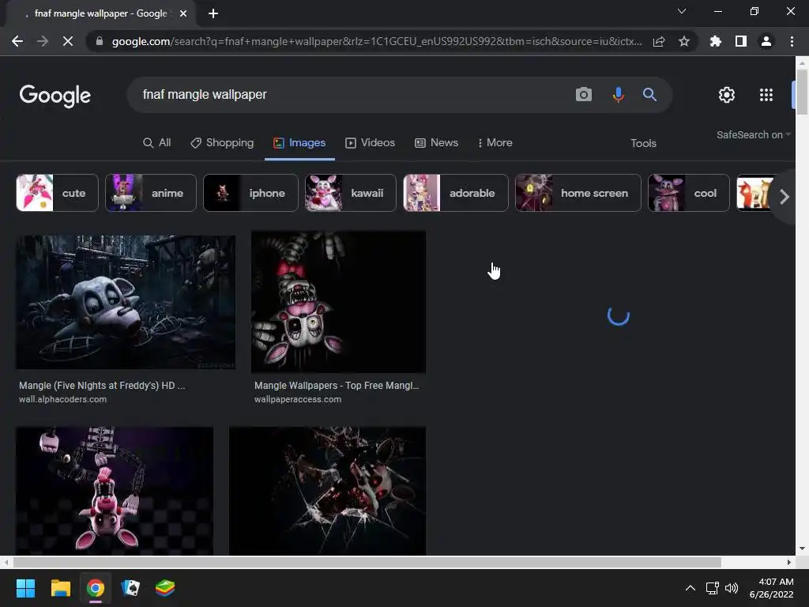This screenshot has height=607, width=809.
Task: Start voice search with microphone icon
Action: coord(618,95)
